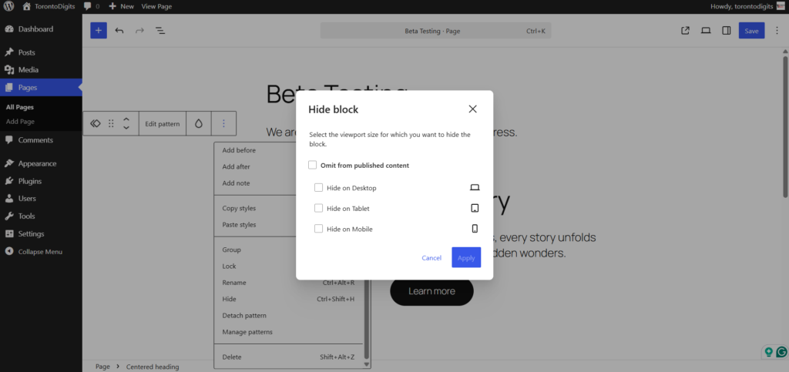Click Cancel in the Hide block dialog

coord(431,258)
